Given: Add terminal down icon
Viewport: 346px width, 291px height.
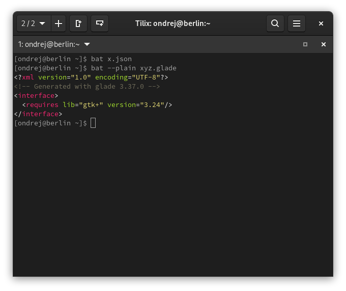Looking at the screenshot, I should (x=100, y=23).
